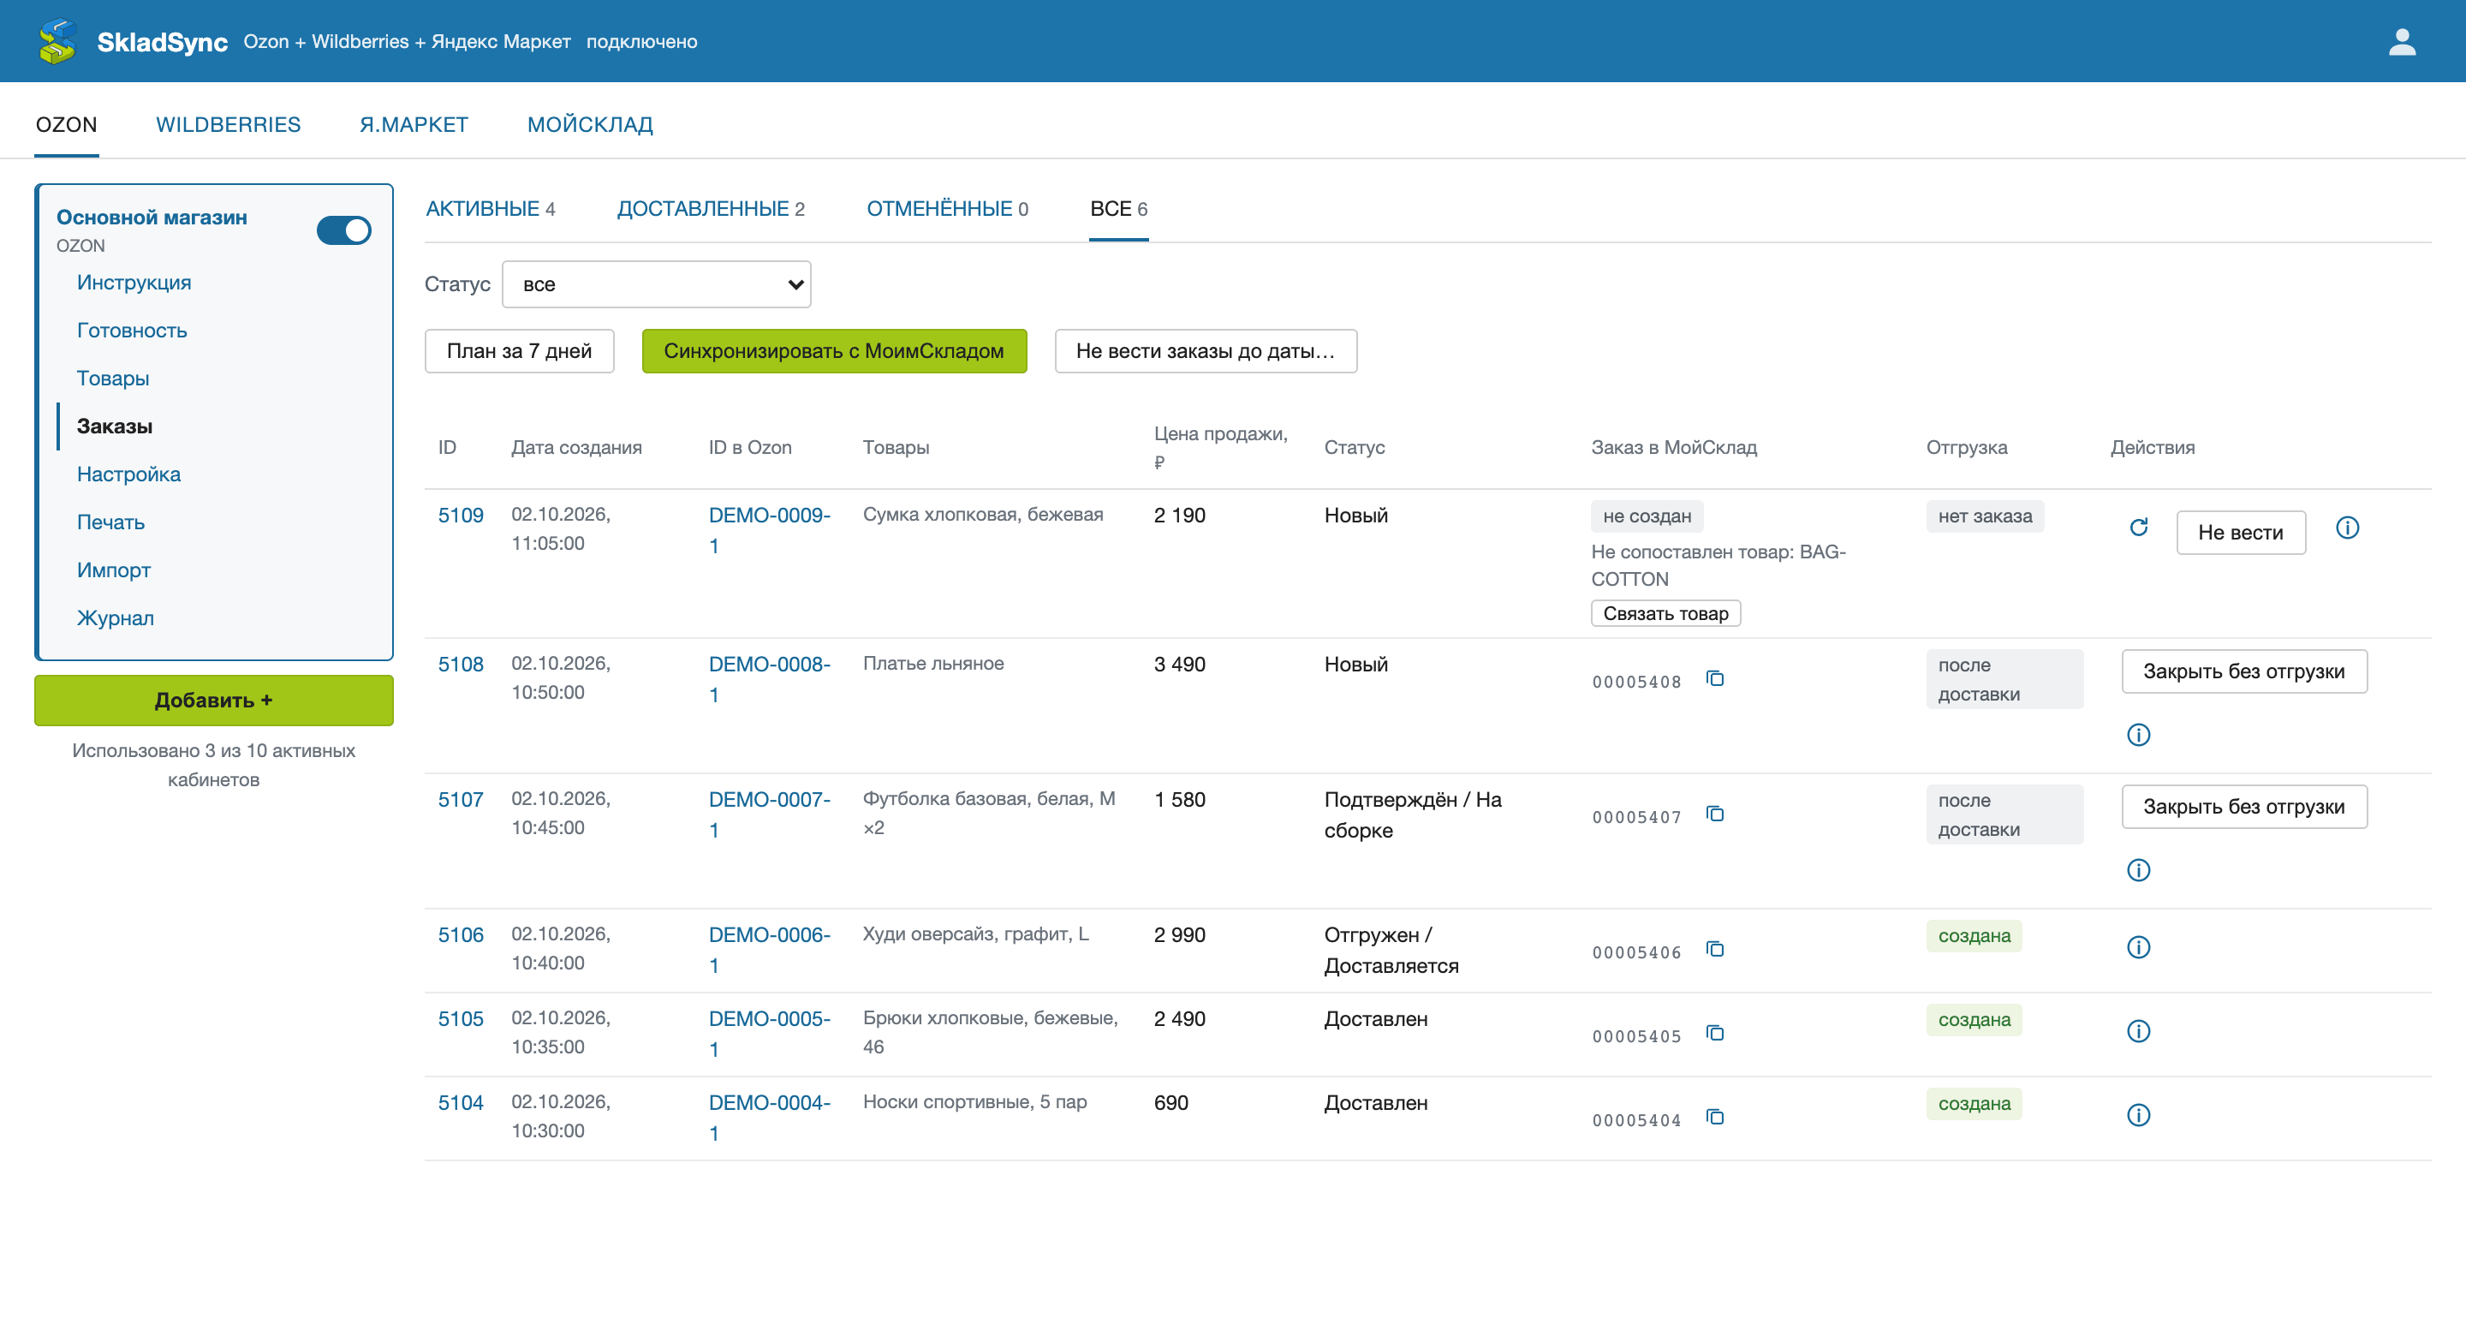The height and width of the screenshot is (1336, 2466).
Task: Toggle the Основной магазин switch
Action: (x=343, y=231)
